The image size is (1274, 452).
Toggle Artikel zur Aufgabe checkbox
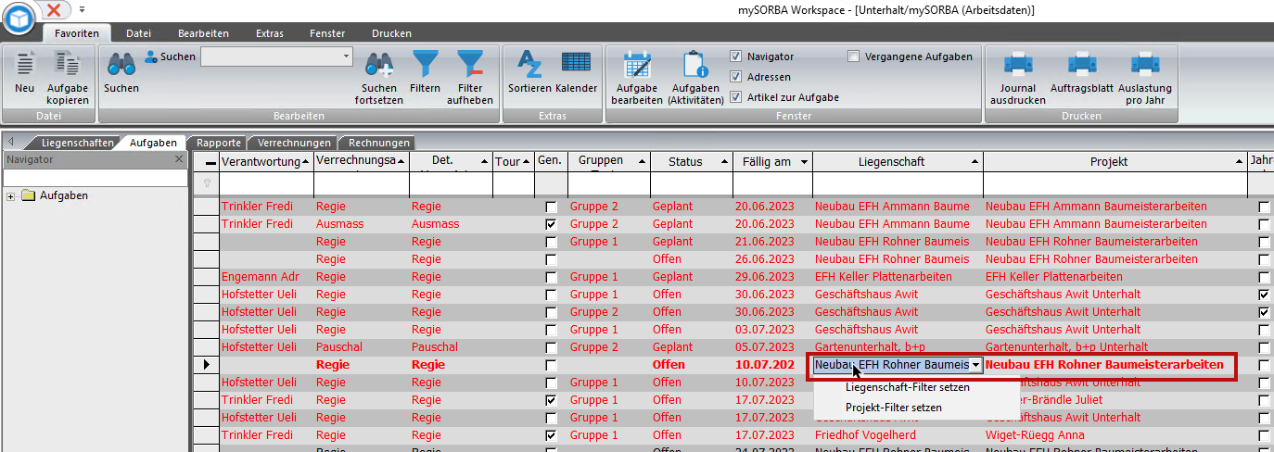pyautogui.click(x=736, y=97)
